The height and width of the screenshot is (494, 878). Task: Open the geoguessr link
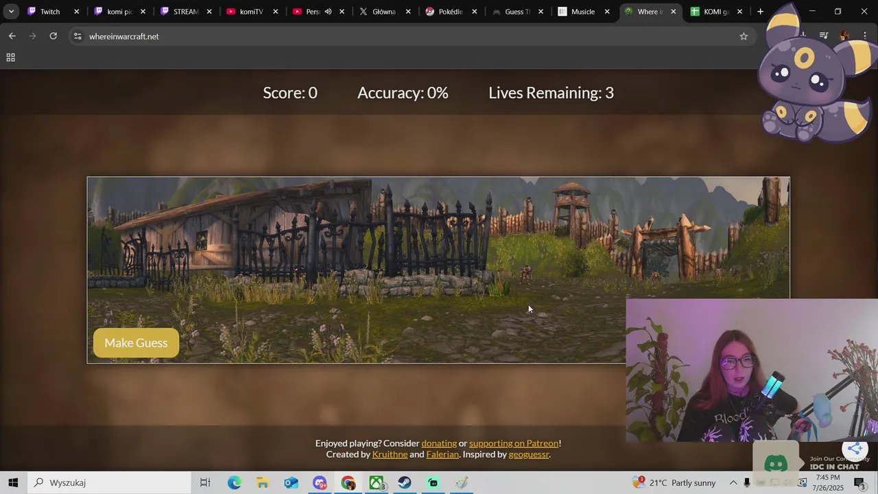(529, 454)
